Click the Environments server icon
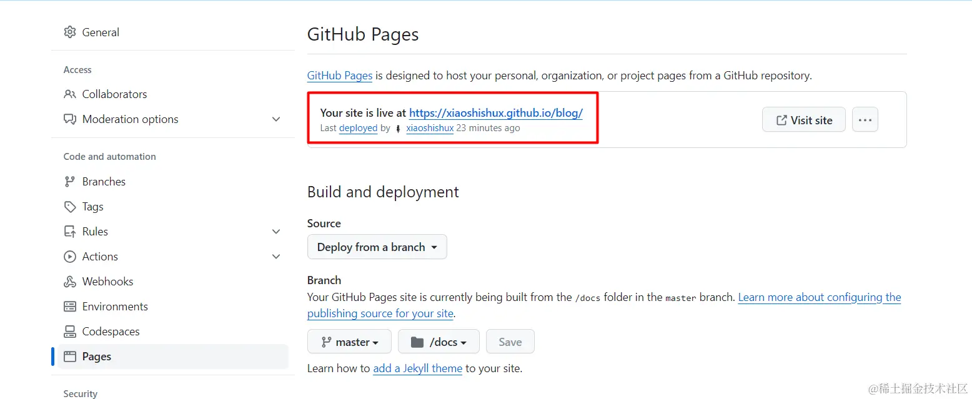Viewport: 972px width, 399px height. [x=70, y=307]
